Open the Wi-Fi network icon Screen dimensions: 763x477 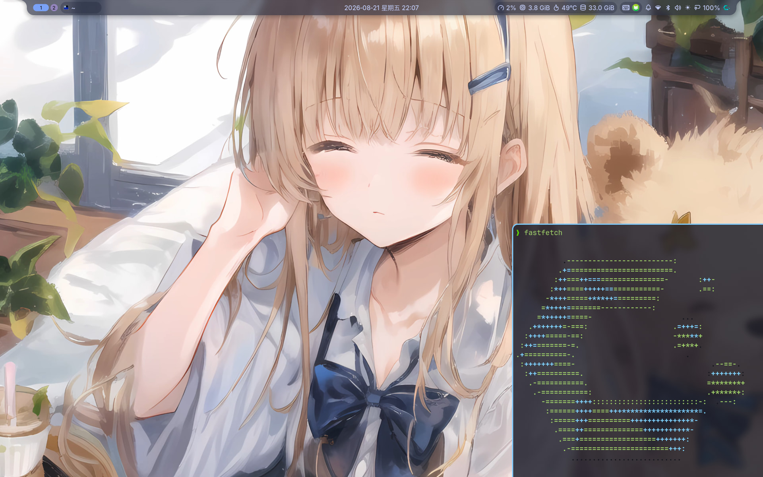coord(658,8)
